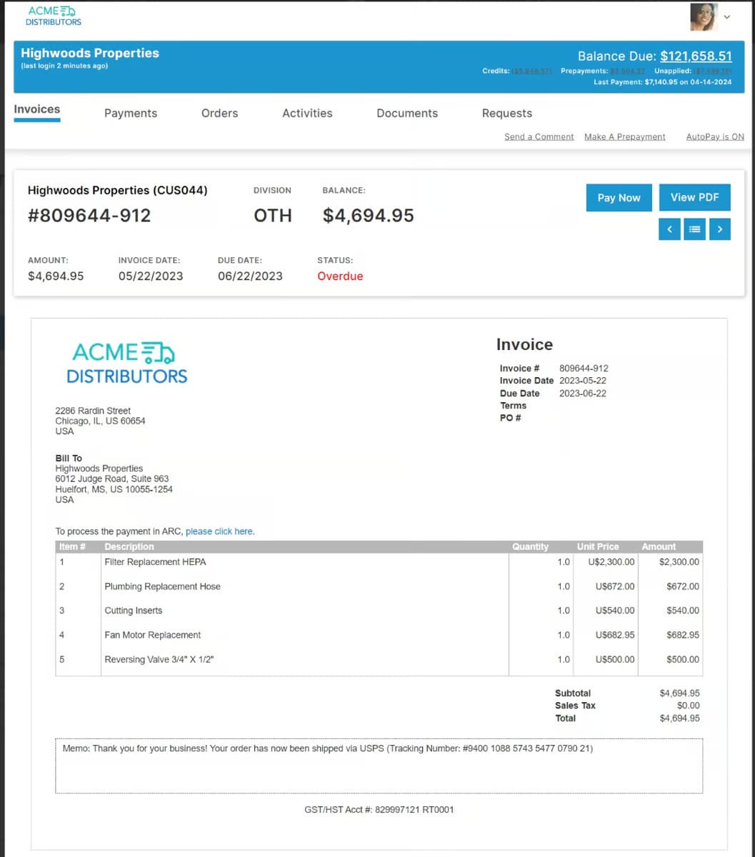
Task: Click the ACME Distributors logo in the header
Action: coord(53,16)
